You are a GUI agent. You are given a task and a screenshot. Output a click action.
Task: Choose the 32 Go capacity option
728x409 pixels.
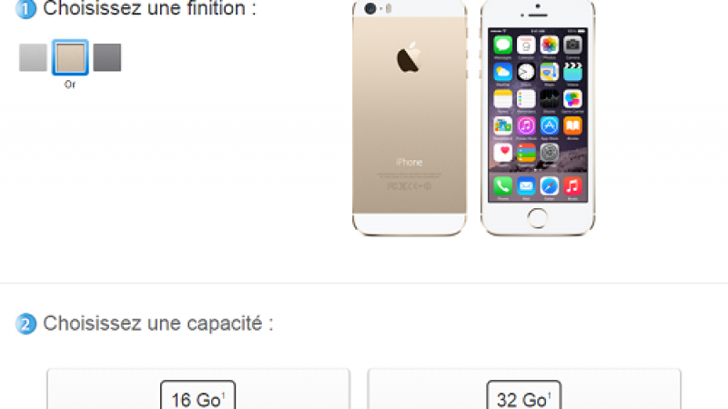pos(524,395)
